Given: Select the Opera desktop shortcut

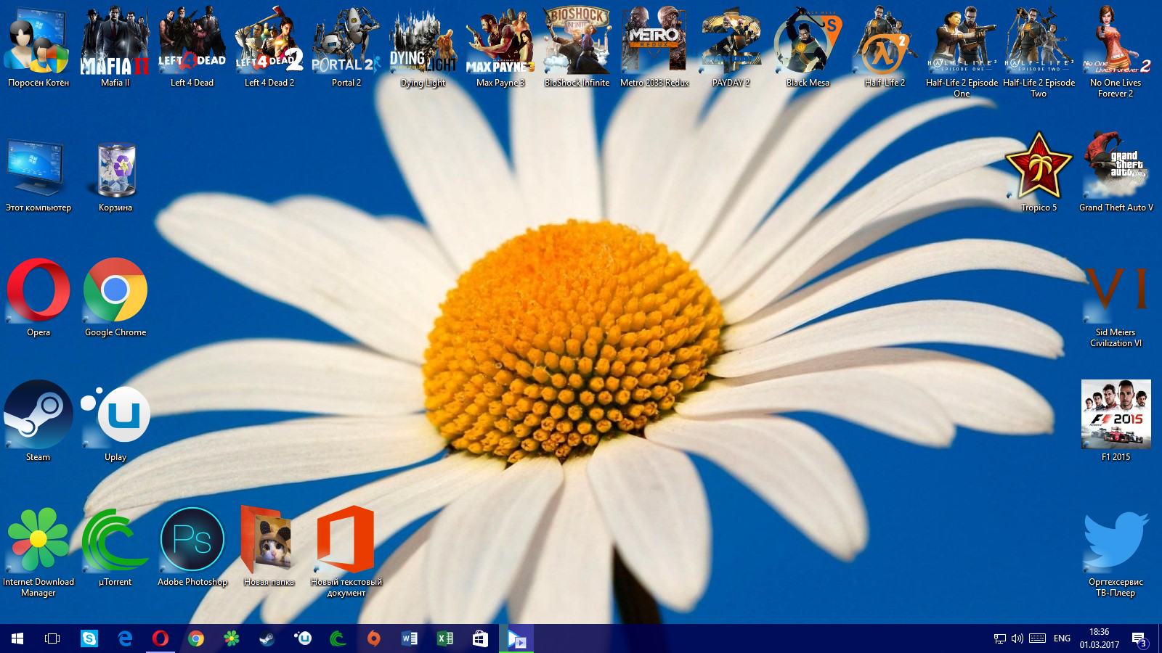Looking at the screenshot, I should [38, 296].
